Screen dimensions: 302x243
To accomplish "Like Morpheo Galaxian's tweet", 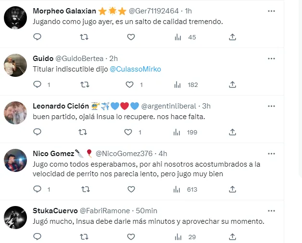I will tap(131, 37).
